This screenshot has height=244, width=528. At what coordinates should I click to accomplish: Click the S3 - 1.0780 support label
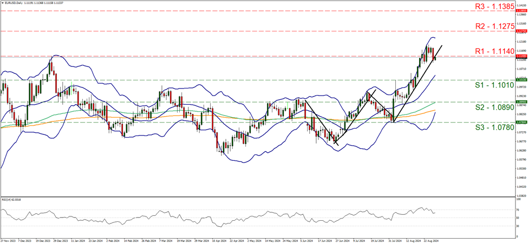pyautogui.click(x=494, y=127)
